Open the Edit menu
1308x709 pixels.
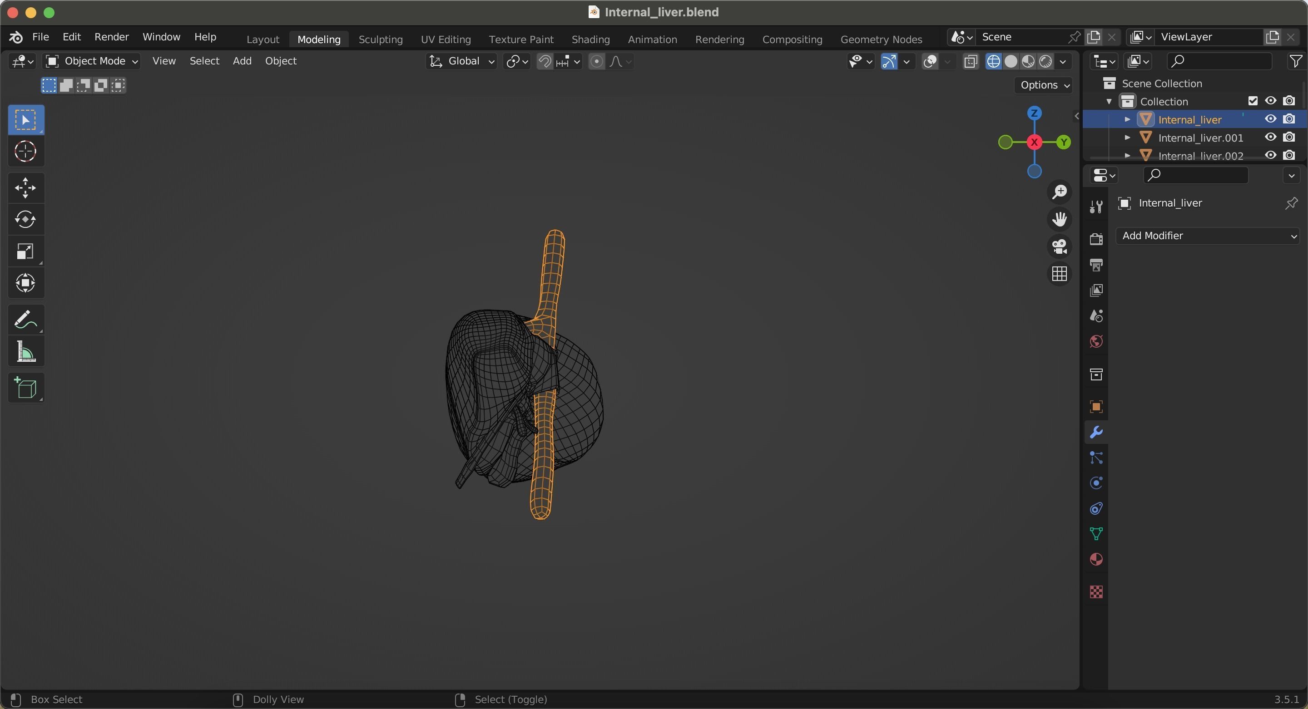pyautogui.click(x=72, y=37)
